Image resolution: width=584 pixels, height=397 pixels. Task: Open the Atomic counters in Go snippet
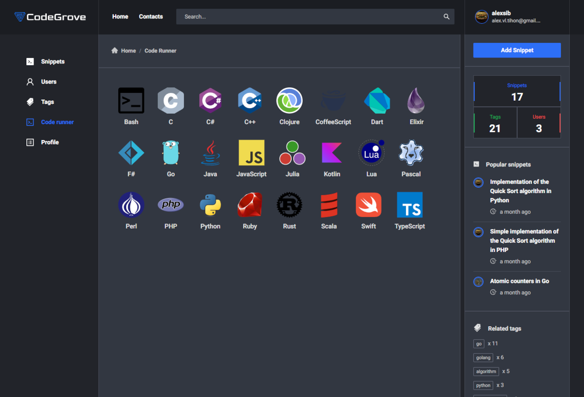pyautogui.click(x=520, y=281)
